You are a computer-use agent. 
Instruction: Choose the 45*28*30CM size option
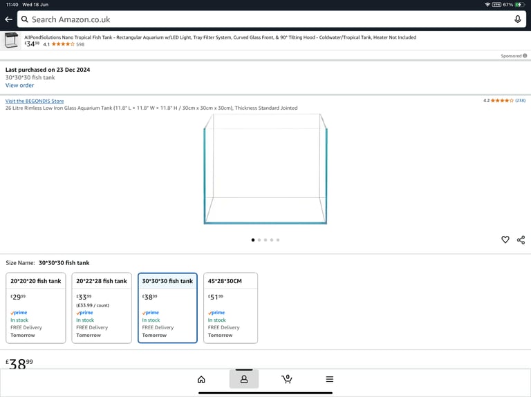(x=231, y=308)
